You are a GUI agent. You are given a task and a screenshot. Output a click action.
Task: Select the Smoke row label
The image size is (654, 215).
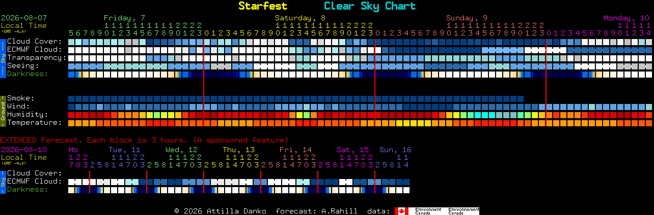[x=21, y=98]
